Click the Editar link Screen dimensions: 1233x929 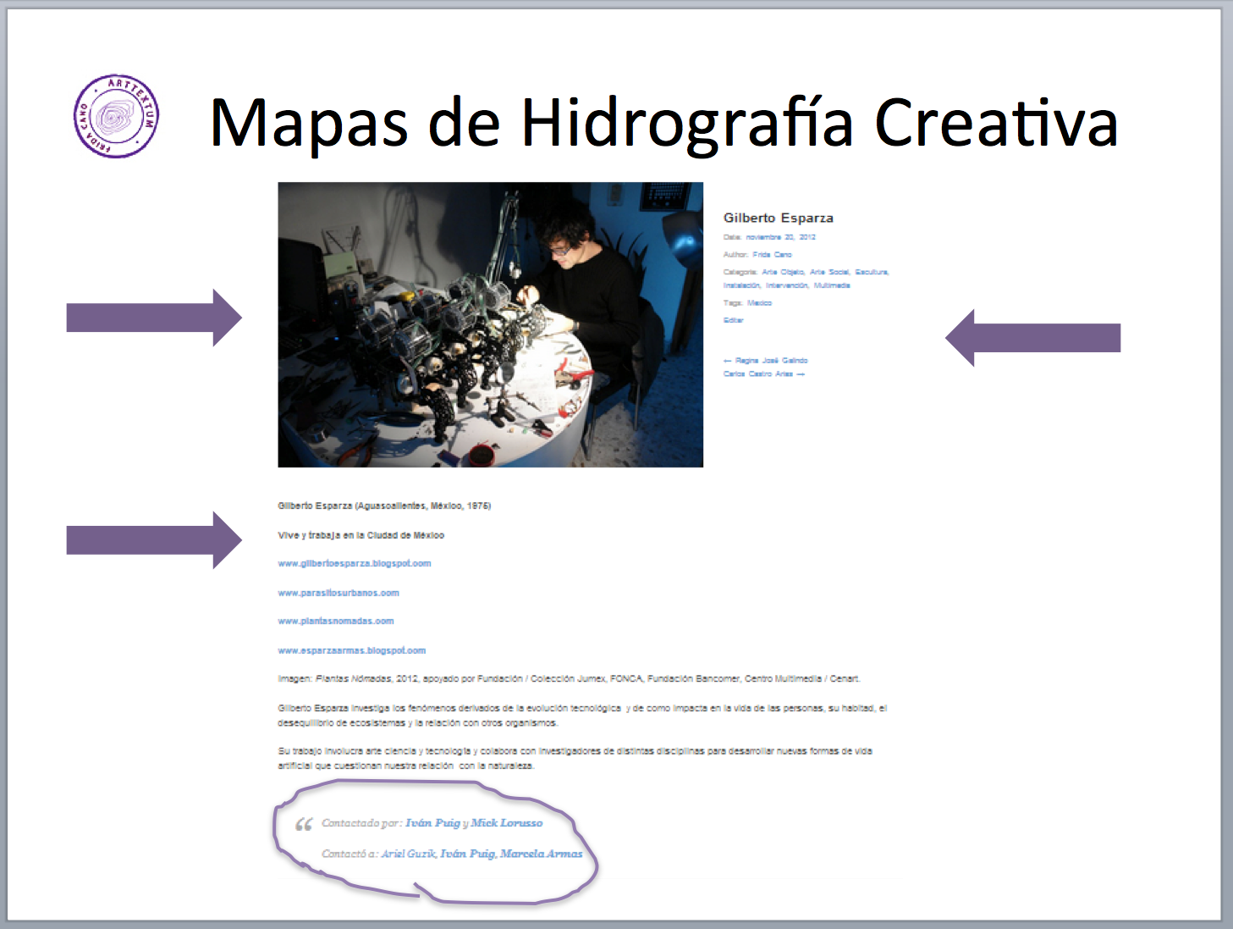(x=733, y=320)
